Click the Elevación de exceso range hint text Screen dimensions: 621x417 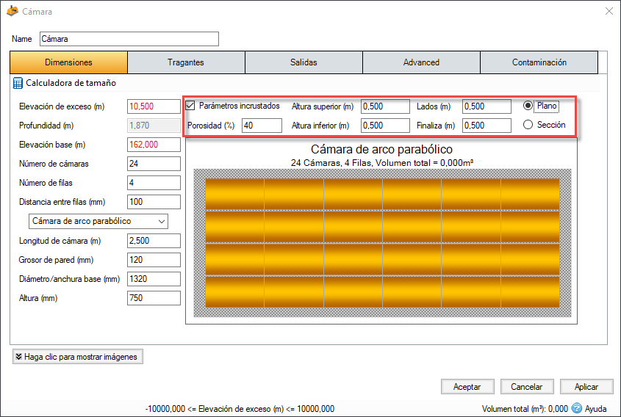[240, 409]
